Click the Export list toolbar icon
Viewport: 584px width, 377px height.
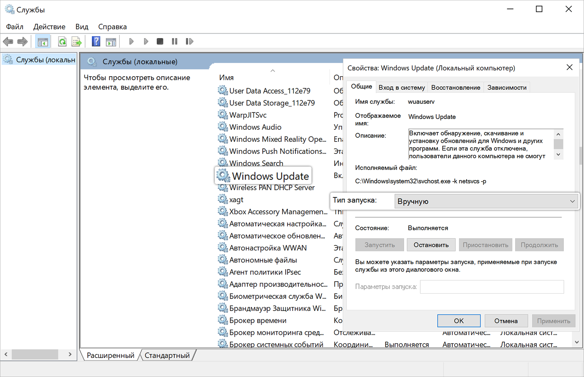coord(76,41)
